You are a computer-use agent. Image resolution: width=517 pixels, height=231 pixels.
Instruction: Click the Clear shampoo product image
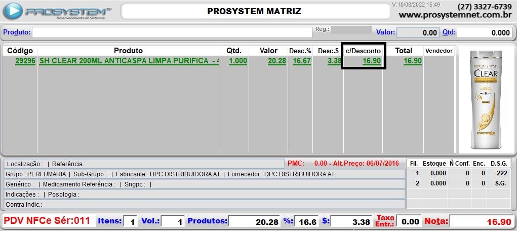(x=486, y=100)
